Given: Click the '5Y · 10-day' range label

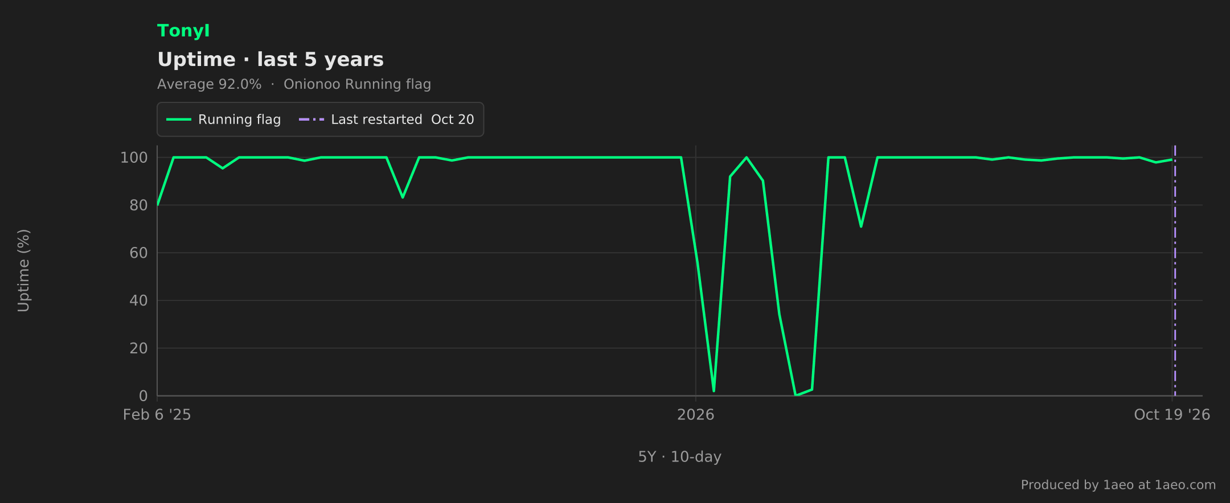Looking at the screenshot, I should coord(680,457).
